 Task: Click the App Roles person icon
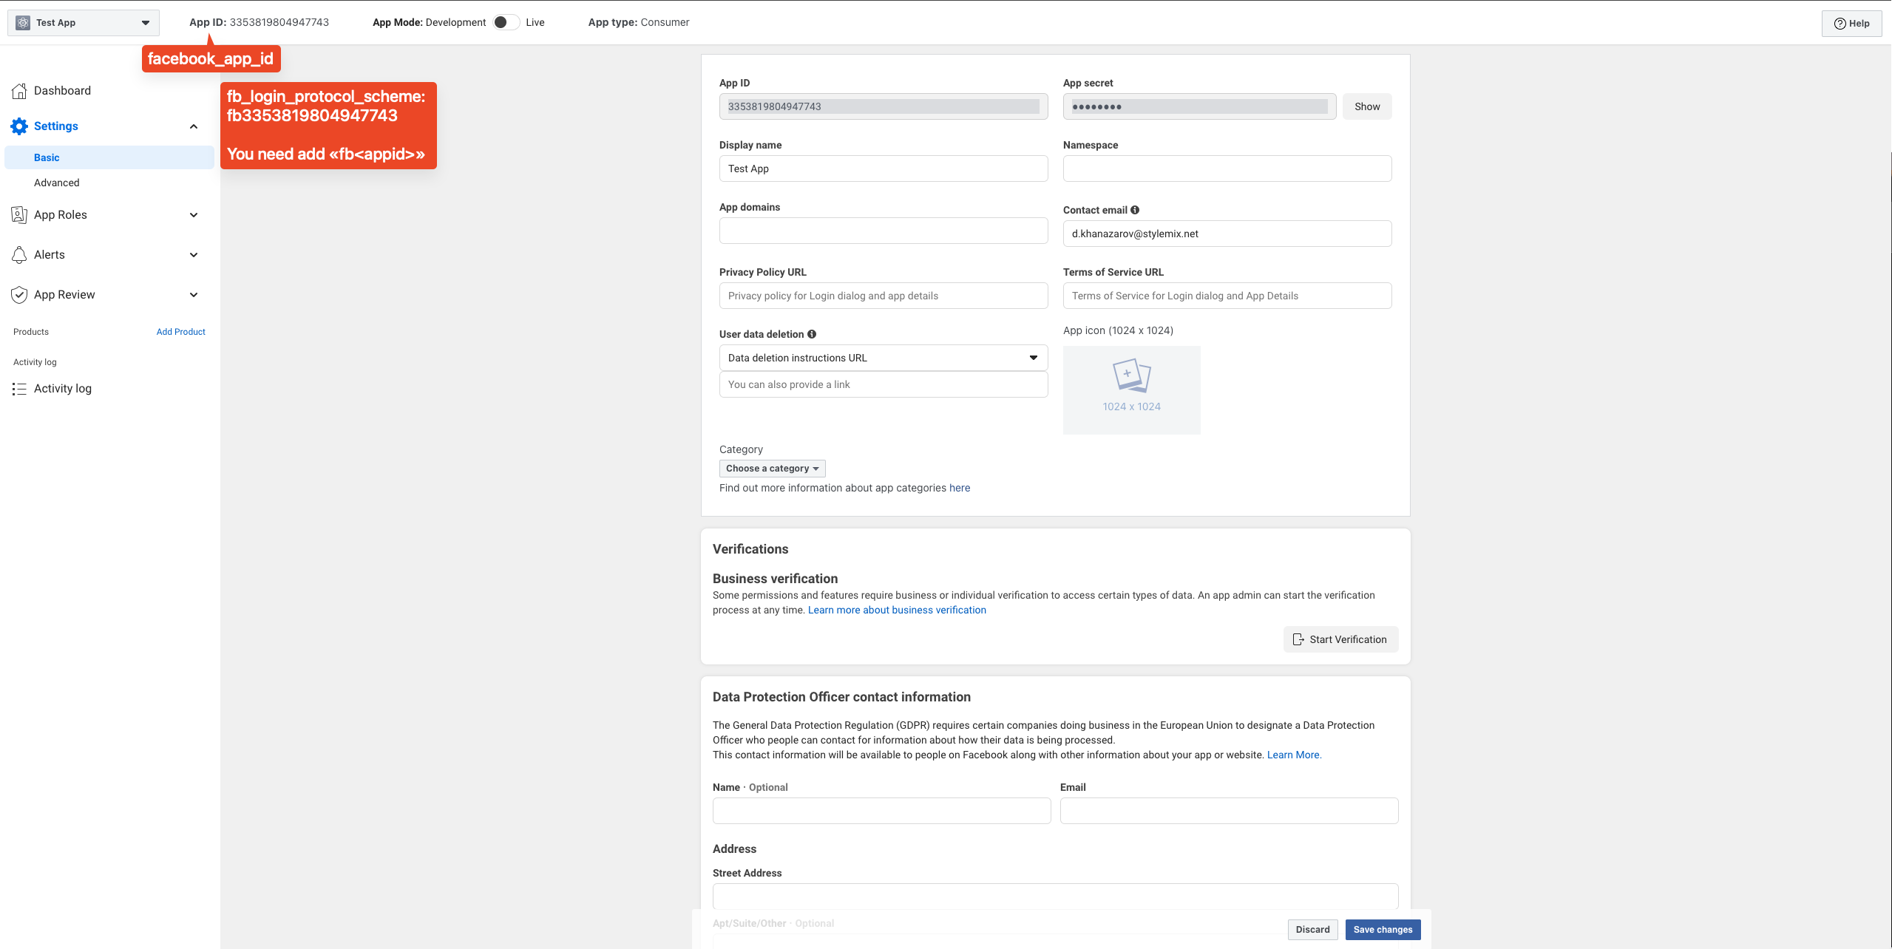point(19,215)
